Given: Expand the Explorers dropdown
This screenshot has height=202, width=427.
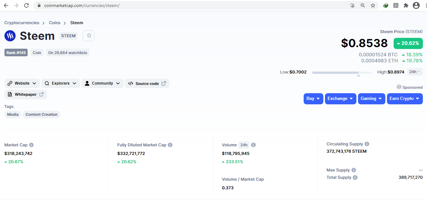Looking at the screenshot, I should coord(60,83).
